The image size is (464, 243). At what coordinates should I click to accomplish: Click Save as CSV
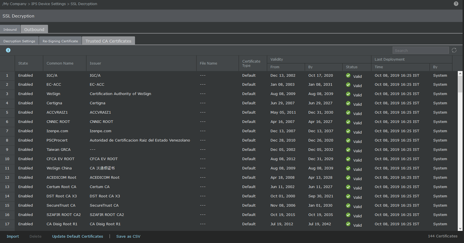(x=128, y=236)
